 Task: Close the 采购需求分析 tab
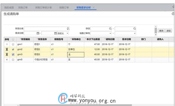click(94, 8)
